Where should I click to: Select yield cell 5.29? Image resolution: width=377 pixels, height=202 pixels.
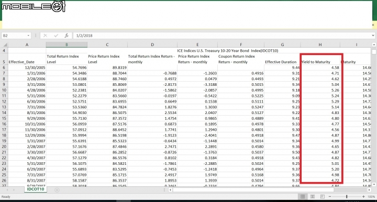(320, 102)
